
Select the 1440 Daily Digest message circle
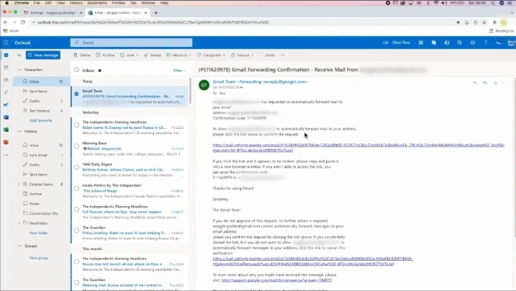tap(76, 167)
